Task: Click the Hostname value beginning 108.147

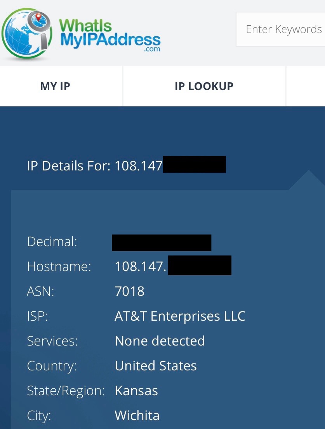Action: click(167, 266)
